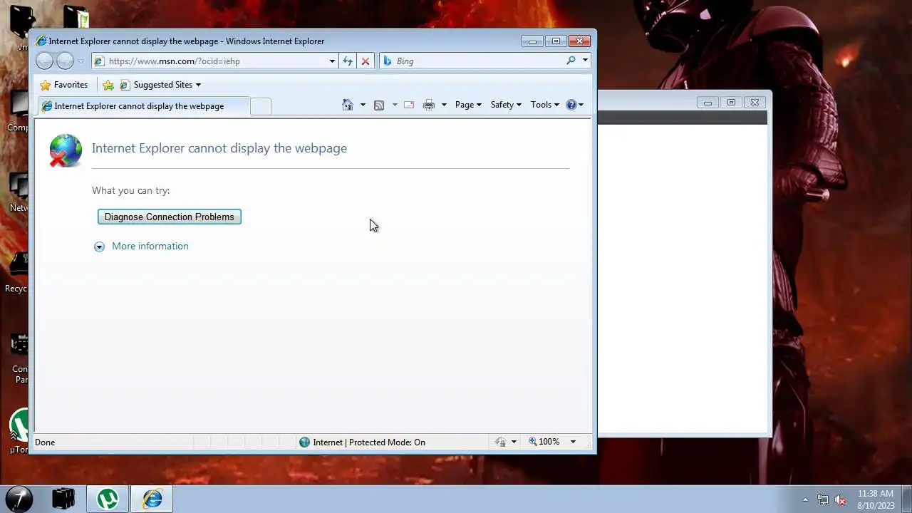Open the Safety menu
Viewport: 912px width, 513px height.
tap(506, 105)
